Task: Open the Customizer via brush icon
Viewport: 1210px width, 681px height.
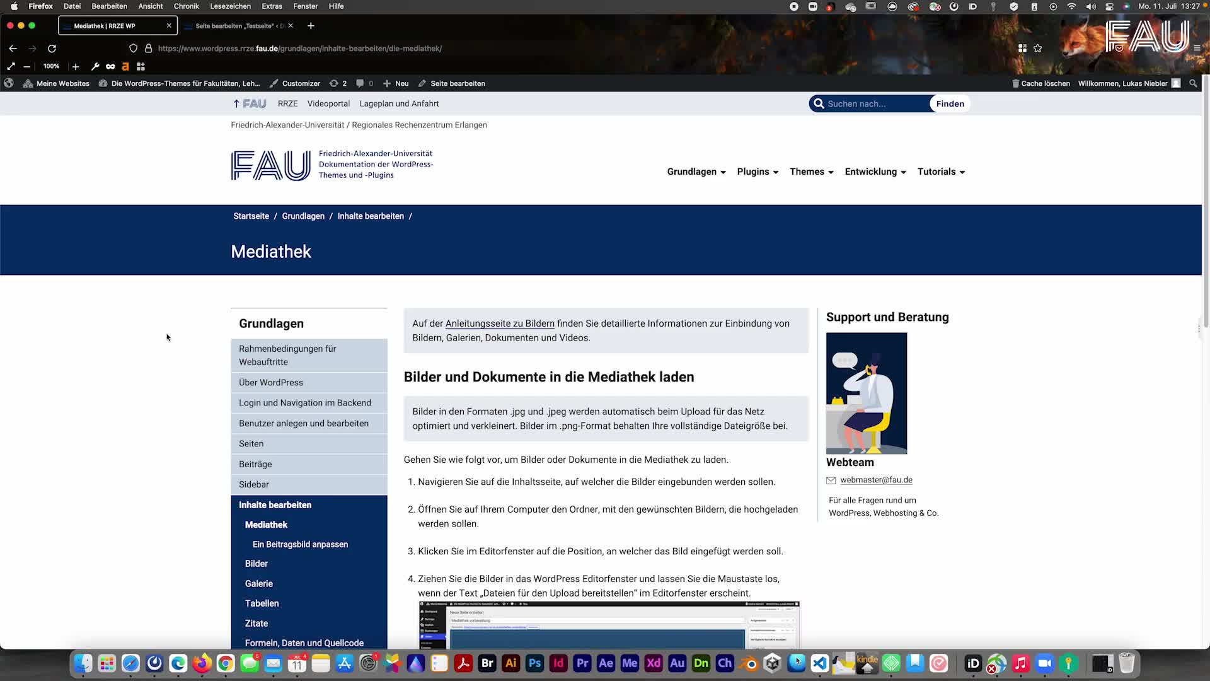Action: (275, 83)
